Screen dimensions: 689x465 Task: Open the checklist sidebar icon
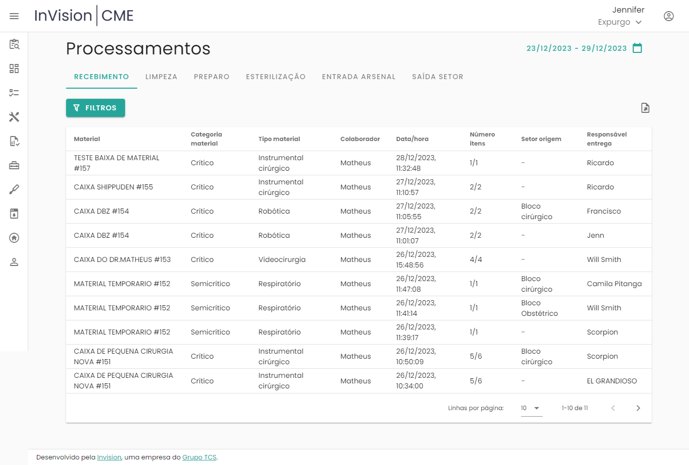pyautogui.click(x=14, y=93)
